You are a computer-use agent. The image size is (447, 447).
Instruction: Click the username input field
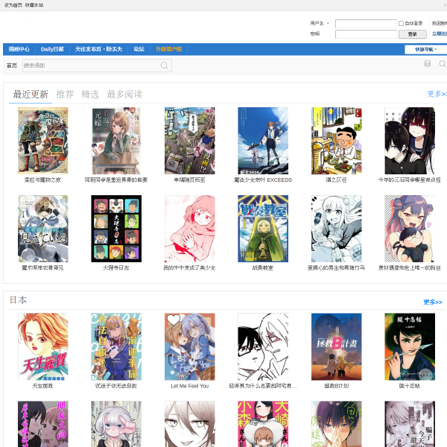[366, 23]
